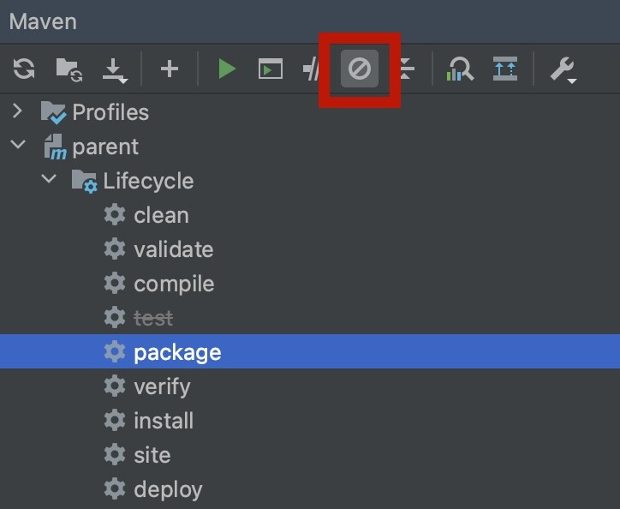Collapse the Lifecycle node arrow
Viewport: 620px width, 509px height.
point(49,180)
